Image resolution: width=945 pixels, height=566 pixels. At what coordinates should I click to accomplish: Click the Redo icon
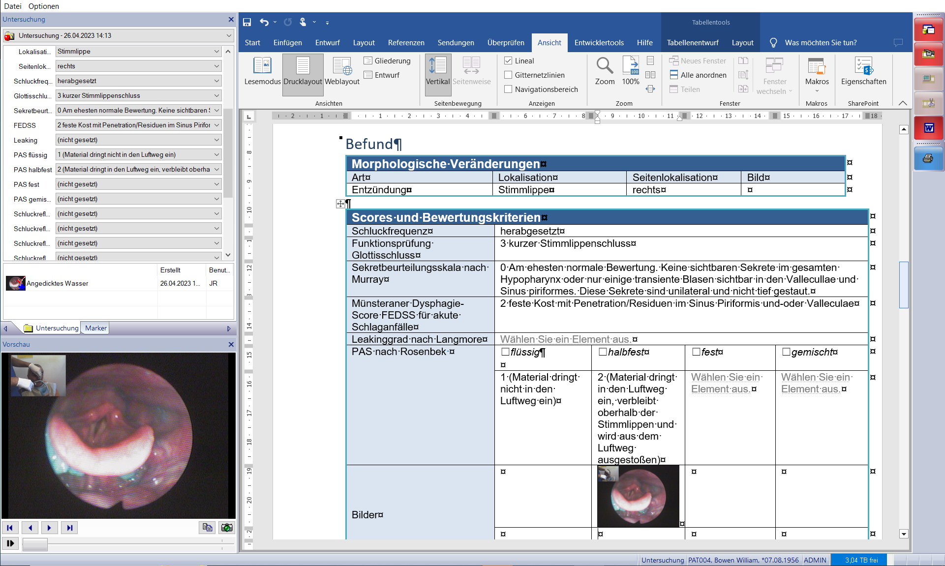(x=288, y=22)
